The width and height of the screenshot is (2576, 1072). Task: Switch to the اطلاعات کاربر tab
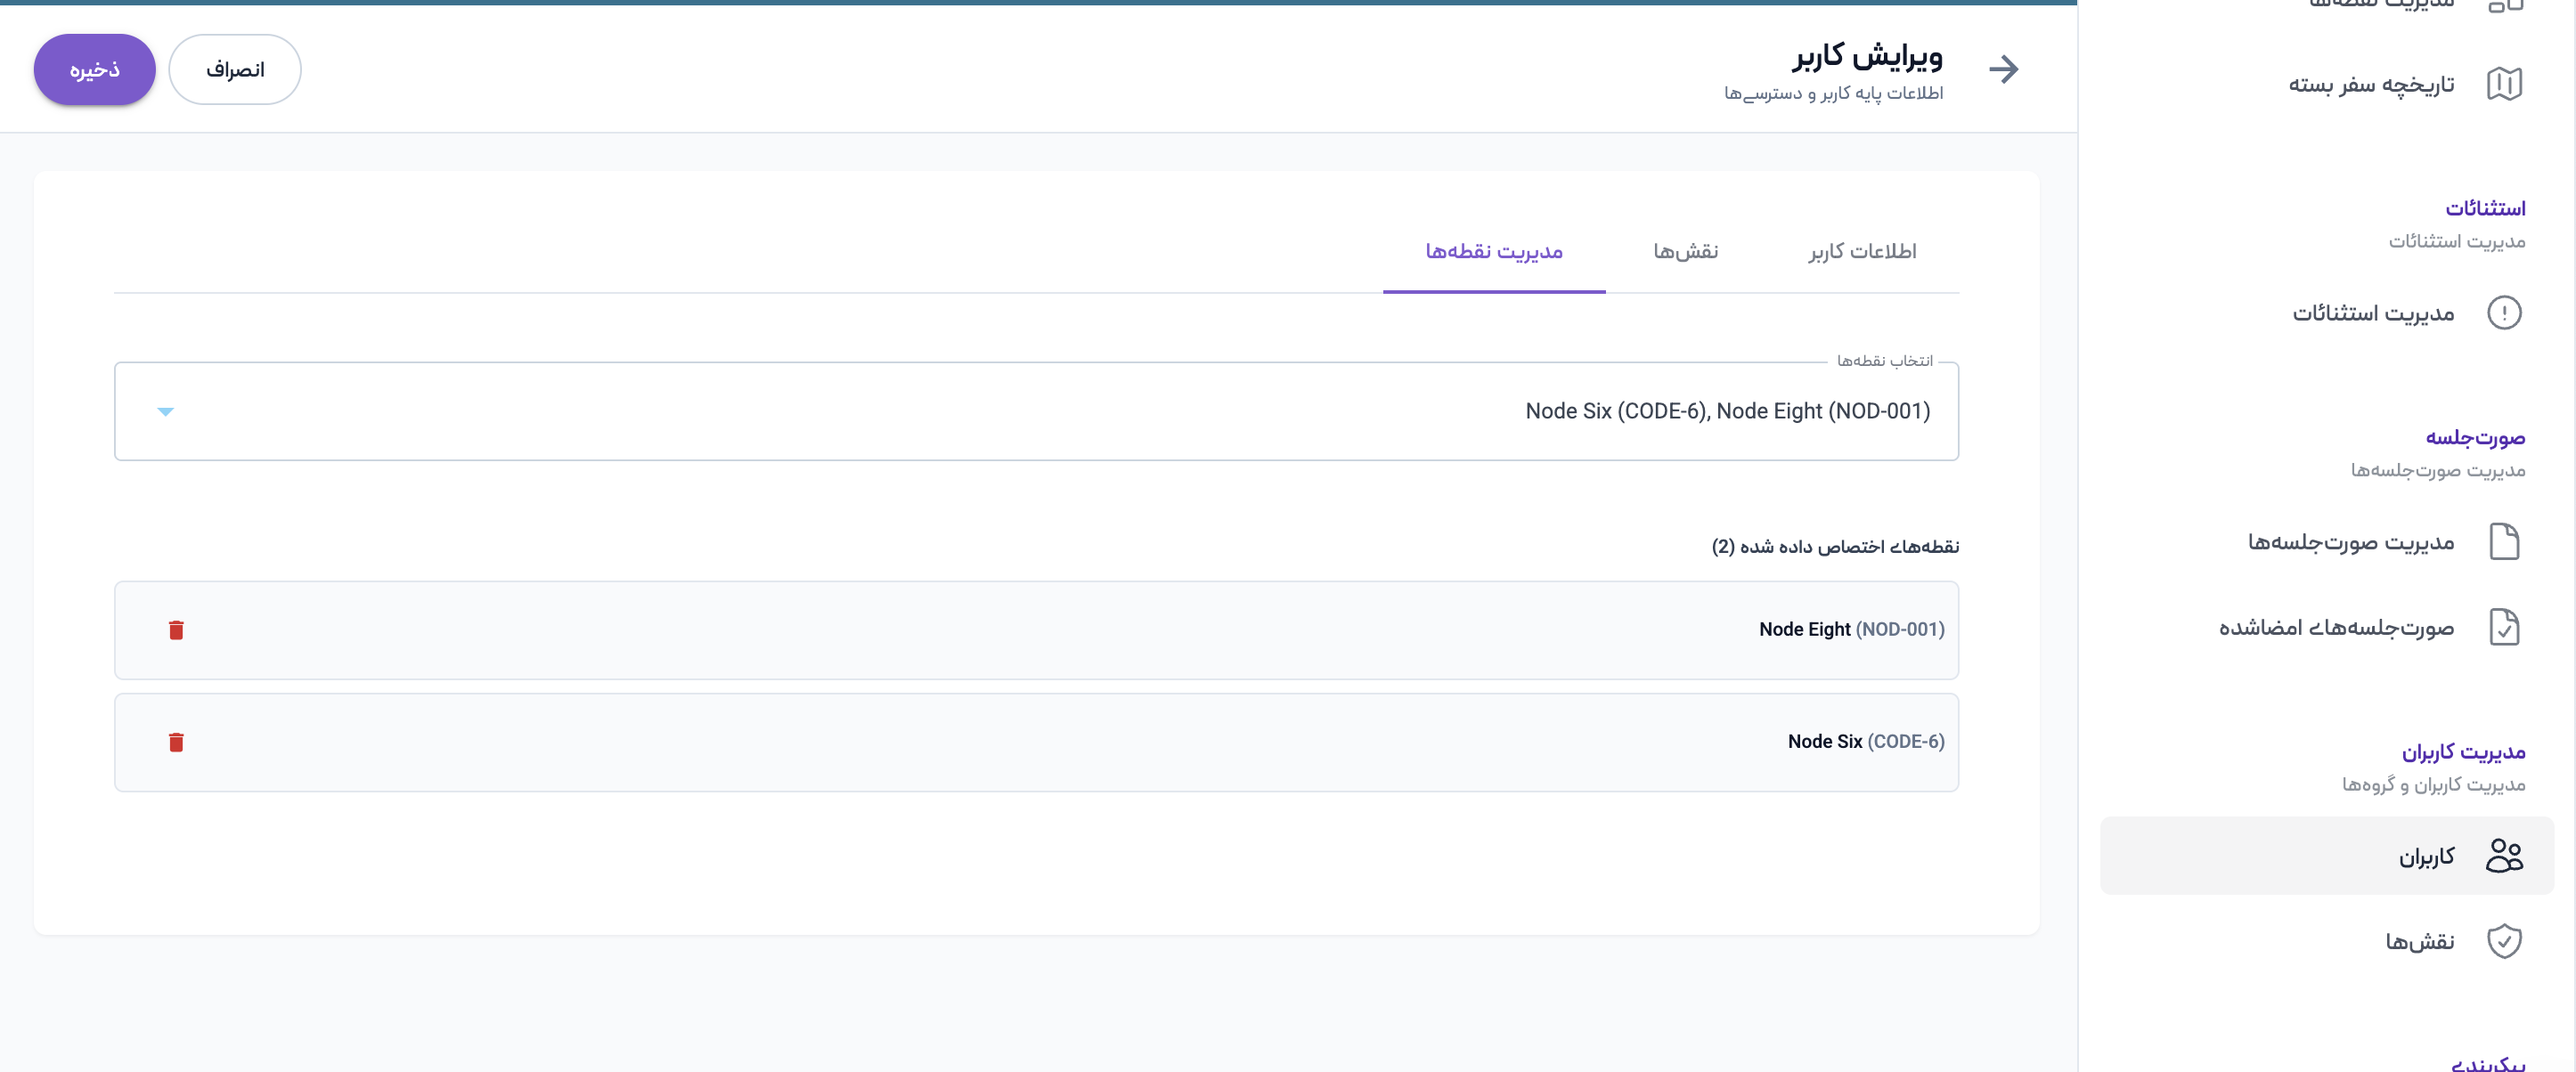(x=1862, y=251)
